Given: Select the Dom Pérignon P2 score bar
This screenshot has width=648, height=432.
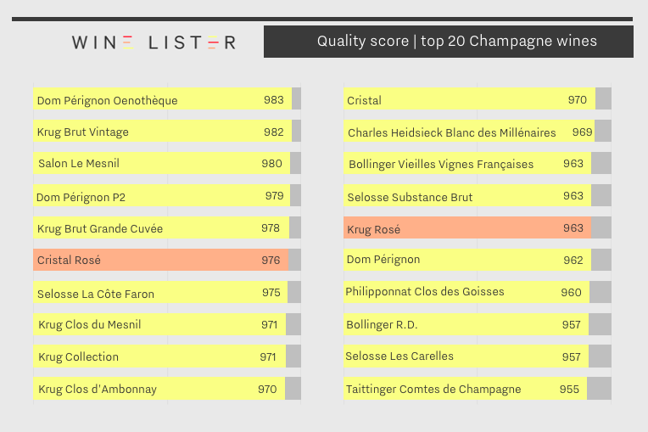Looking at the screenshot, I should (x=162, y=195).
